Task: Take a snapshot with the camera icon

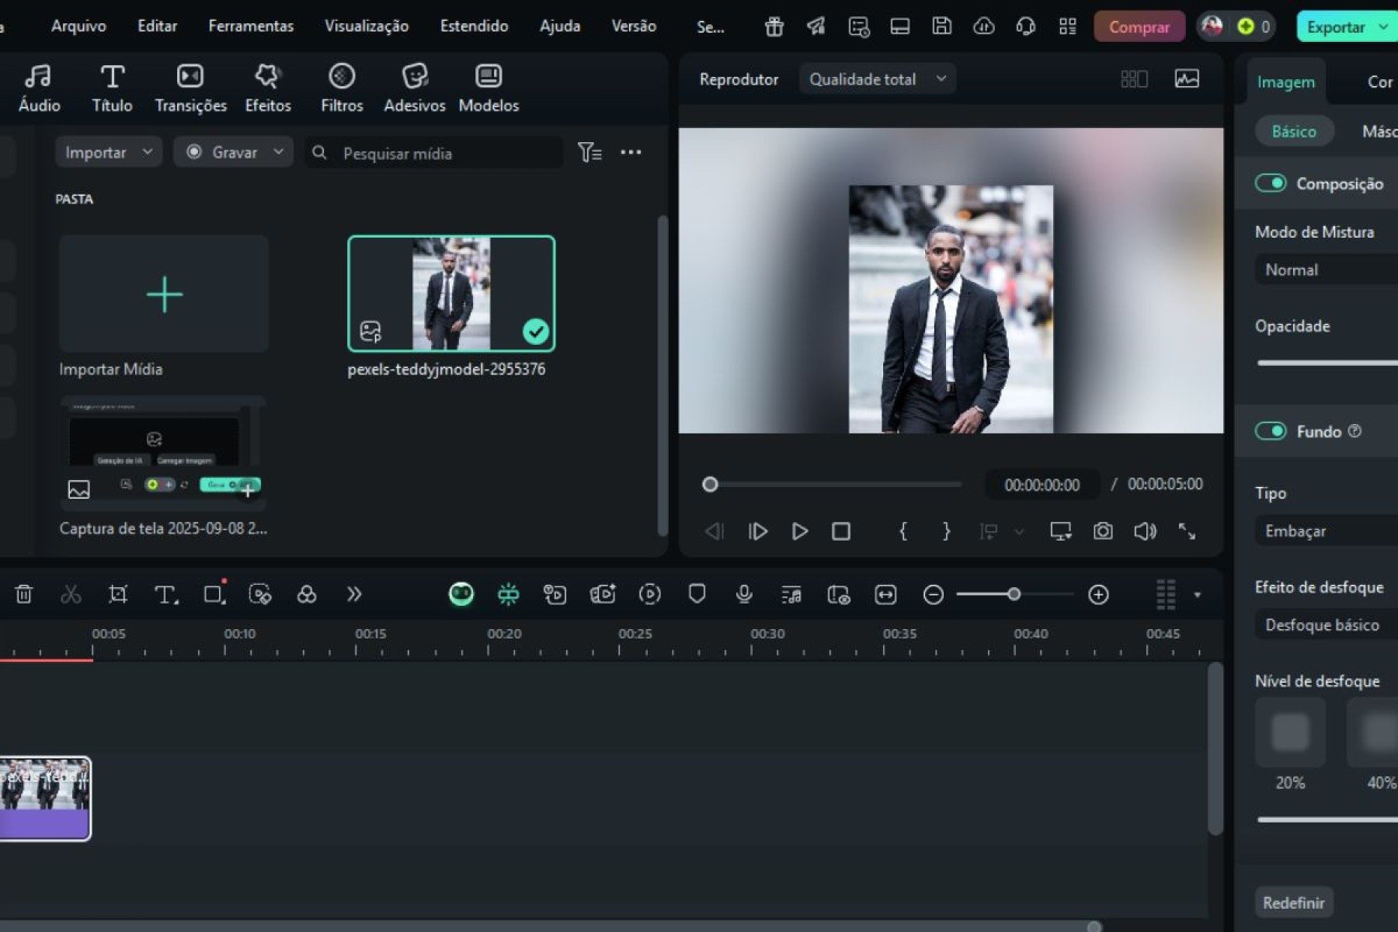Action: [1102, 531]
